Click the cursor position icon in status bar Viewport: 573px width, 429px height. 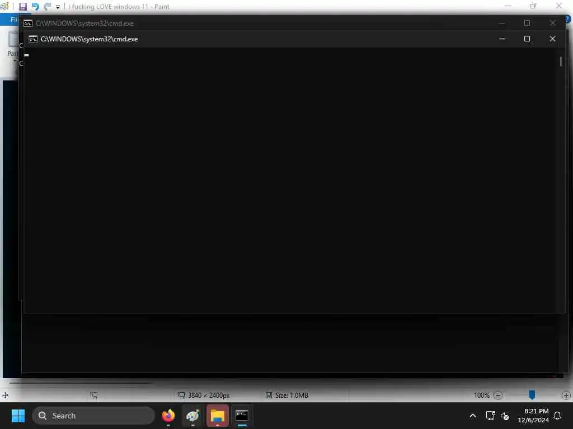coord(6,395)
